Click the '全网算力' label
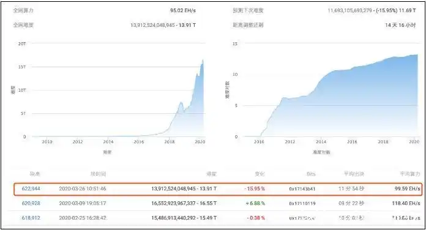This screenshot has height=230, width=426. click(23, 10)
